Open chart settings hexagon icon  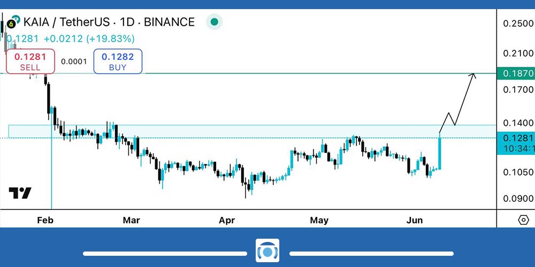(523, 220)
